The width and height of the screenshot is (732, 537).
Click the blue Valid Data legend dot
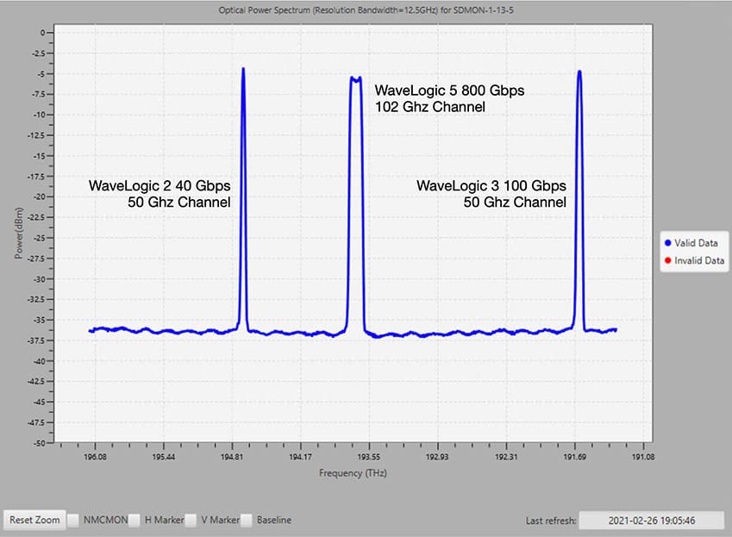(x=667, y=242)
